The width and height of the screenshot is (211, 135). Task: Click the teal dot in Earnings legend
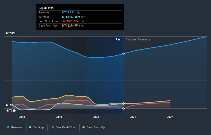click(30, 127)
